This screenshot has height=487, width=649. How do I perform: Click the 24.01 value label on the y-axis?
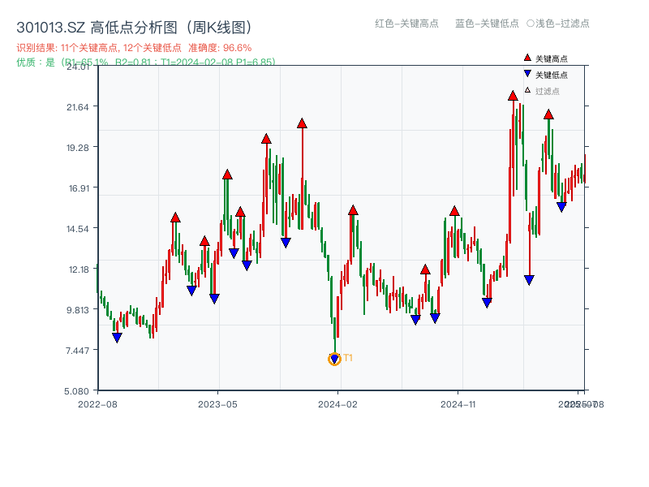[77, 69]
